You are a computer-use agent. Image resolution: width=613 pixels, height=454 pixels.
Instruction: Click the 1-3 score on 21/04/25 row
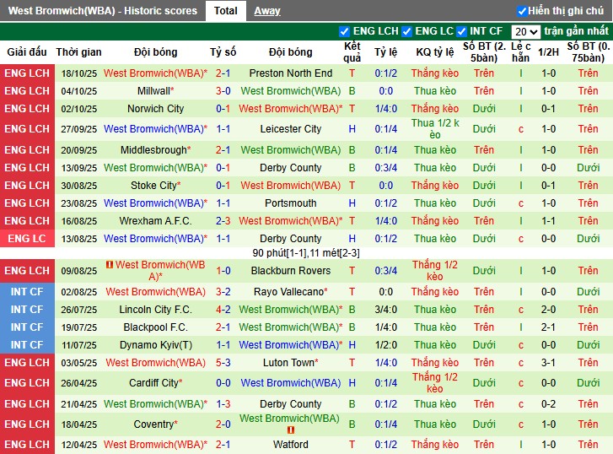[223, 404]
